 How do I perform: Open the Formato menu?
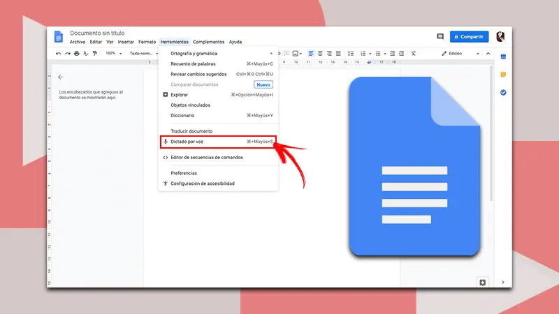point(147,42)
